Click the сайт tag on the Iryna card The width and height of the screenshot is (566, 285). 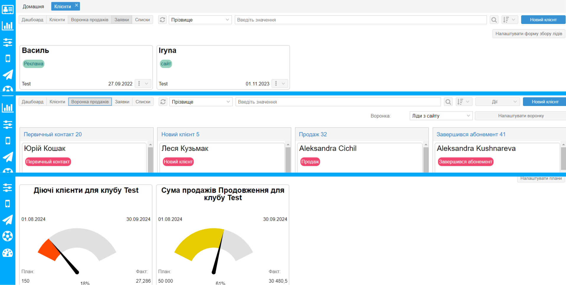pos(166,64)
